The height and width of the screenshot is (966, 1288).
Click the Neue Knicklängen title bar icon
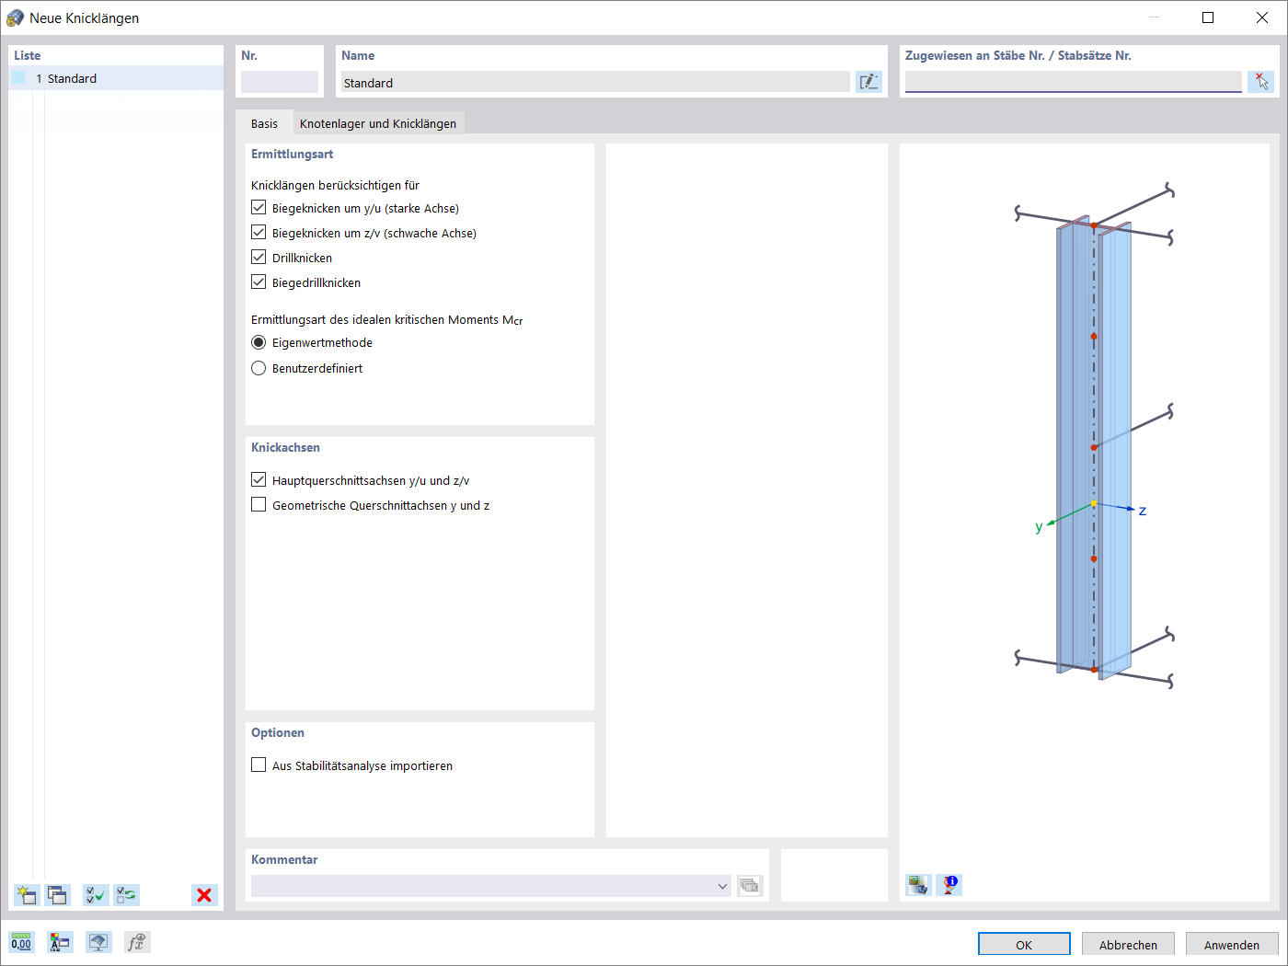click(x=15, y=17)
